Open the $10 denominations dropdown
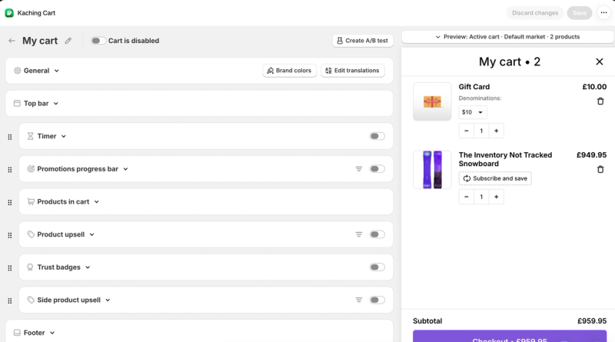The image size is (615, 342). (473, 112)
